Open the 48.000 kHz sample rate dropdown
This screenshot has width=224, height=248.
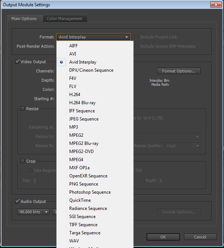(x=33, y=212)
